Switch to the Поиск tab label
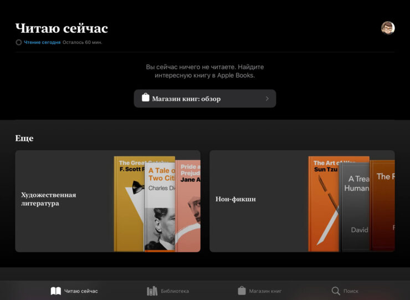This screenshot has width=410, height=300. point(351,291)
